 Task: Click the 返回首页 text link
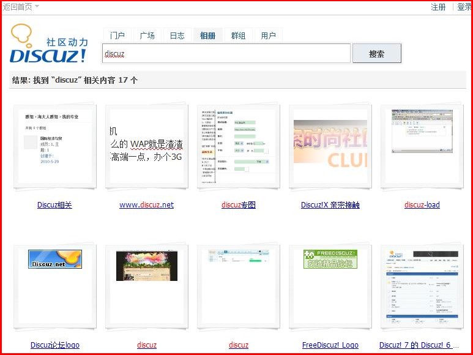[18, 7]
